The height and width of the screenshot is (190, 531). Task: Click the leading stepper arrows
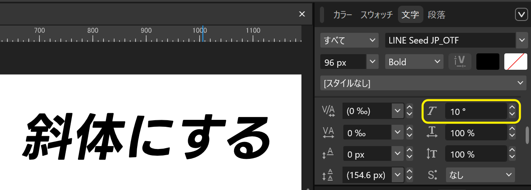(x=409, y=175)
